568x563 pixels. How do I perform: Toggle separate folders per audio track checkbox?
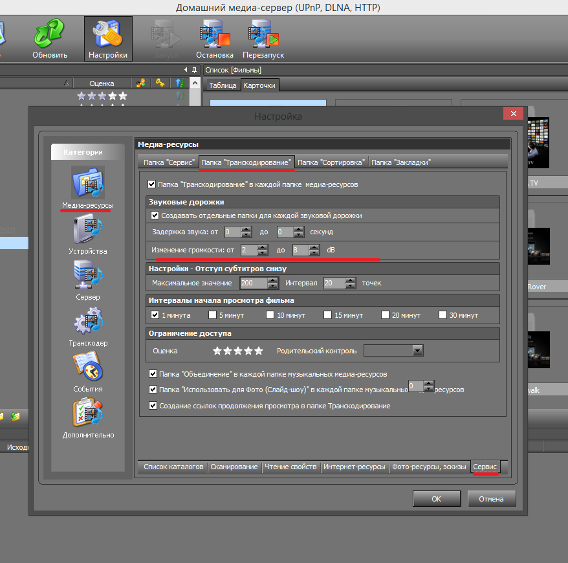pos(155,215)
